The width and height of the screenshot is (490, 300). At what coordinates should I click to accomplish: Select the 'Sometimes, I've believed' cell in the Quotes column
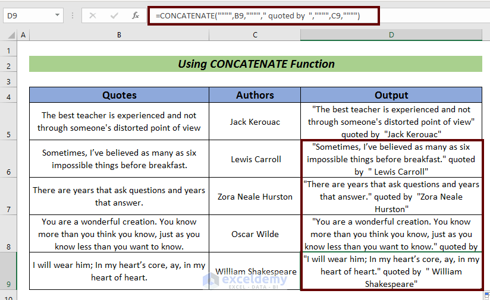(x=119, y=159)
